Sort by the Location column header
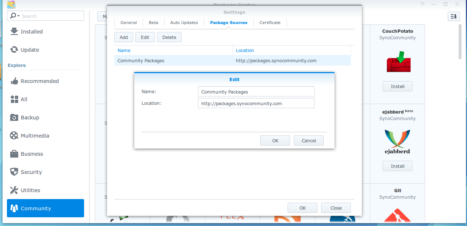The width and height of the screenshot is (467, 226). click(x=292, y=50)
